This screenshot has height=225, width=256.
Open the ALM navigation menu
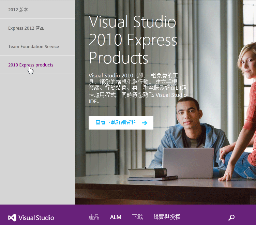pos(116,217)
